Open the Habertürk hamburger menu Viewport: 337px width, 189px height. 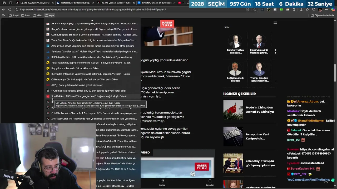point(275,23)
